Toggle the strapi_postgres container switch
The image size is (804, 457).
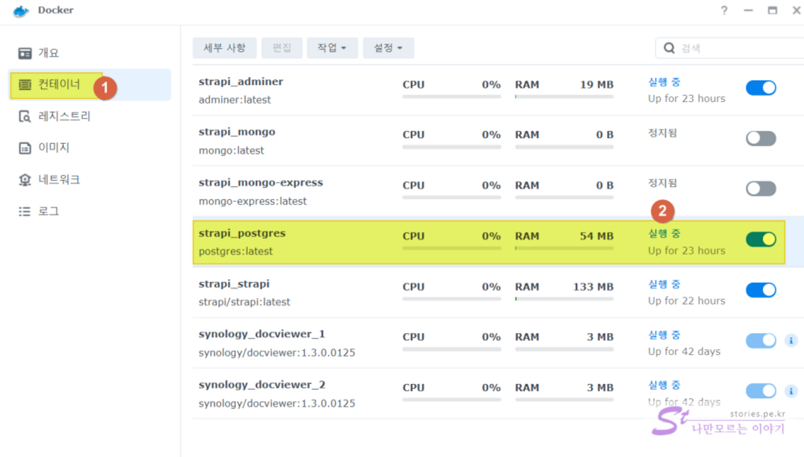pyautogui.click(x=760, y=239)
